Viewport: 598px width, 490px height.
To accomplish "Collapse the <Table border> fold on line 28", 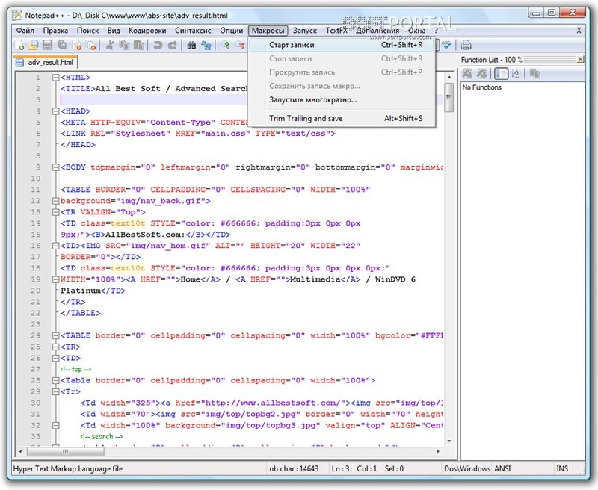I will [x=55, y=381].
